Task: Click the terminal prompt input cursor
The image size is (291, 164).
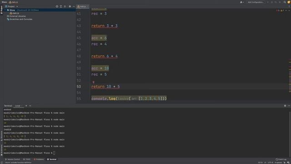Action: pyautogui.click(x=54, y=153)
